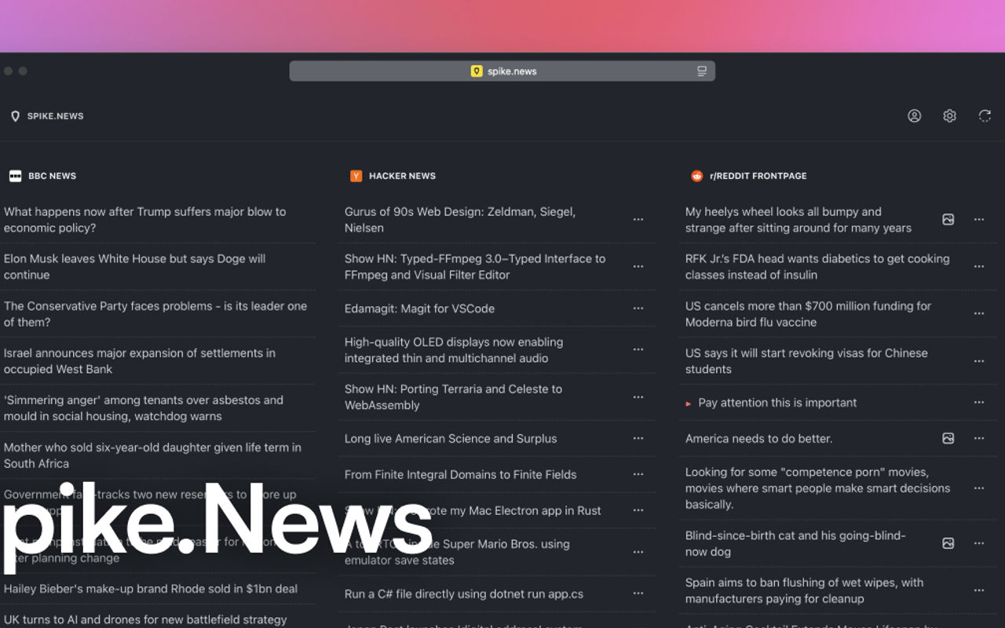Open more options for Mac Electron app in Rust
This screenshot has height=628, width=1005.
(x=638, y=510)
